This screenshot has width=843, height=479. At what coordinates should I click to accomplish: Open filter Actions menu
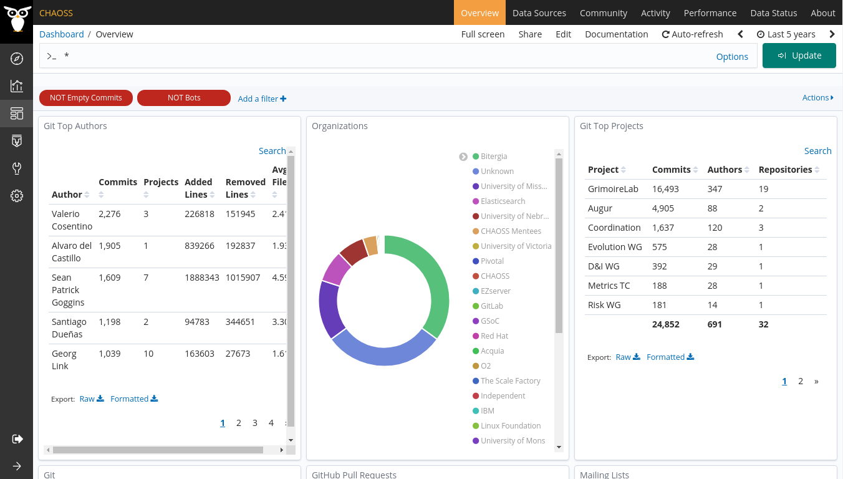817,97
